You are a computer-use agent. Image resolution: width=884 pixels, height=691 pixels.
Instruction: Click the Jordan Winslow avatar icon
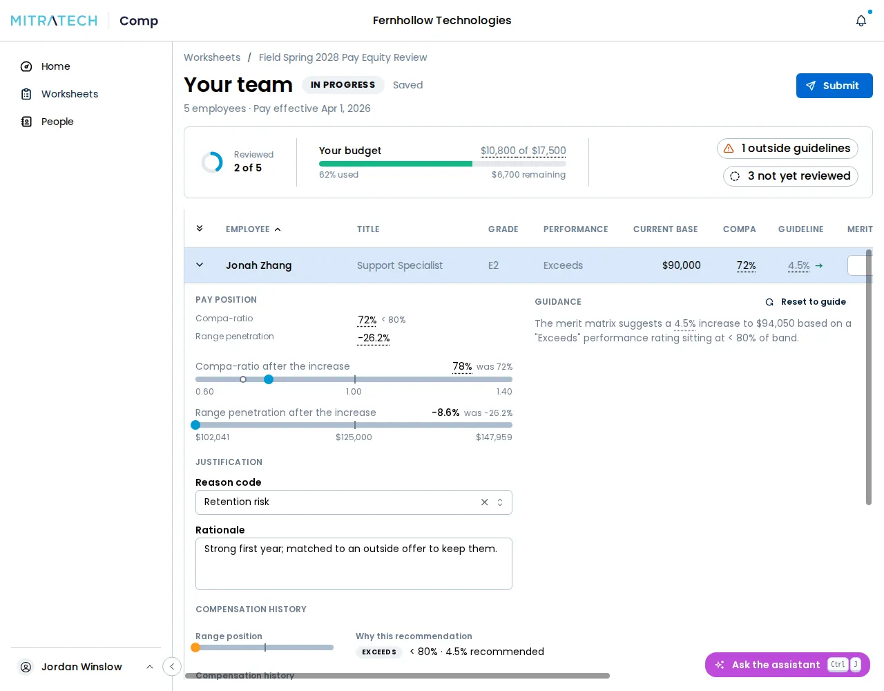tap(26, 667)
